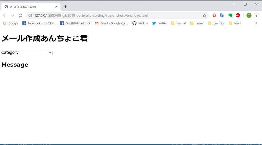Show more bookmarks via double chevron
The height and width of the screenshot is (145, 262).
tap(256, 23)
